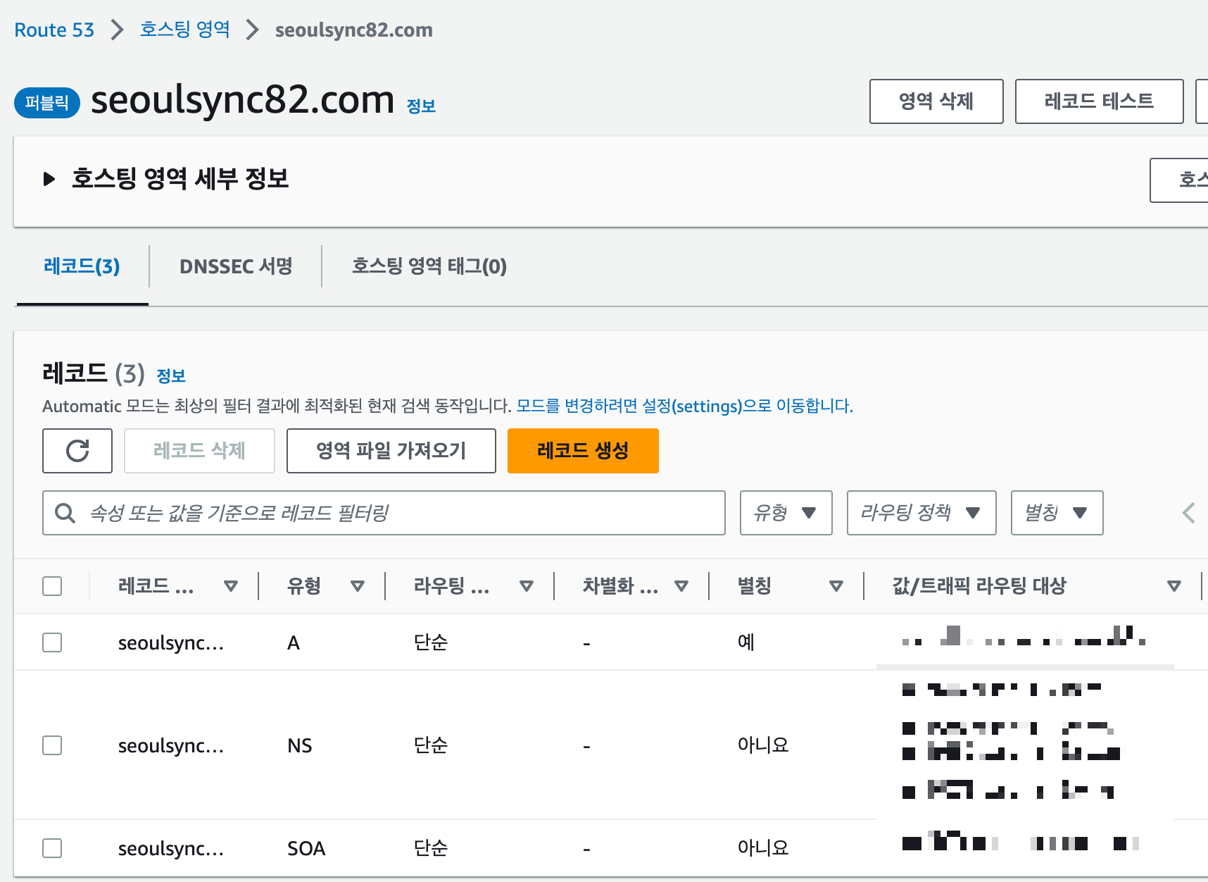The image size is (1208, 882).
Task: Click the '예' alias cell in A row
Action: click(x=745, y=642)
